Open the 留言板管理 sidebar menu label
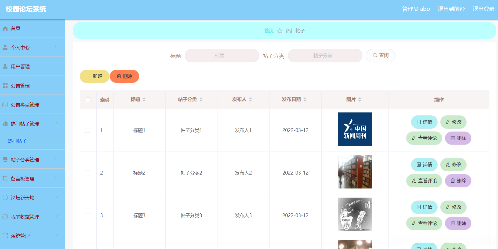 (x=23, y=179)
